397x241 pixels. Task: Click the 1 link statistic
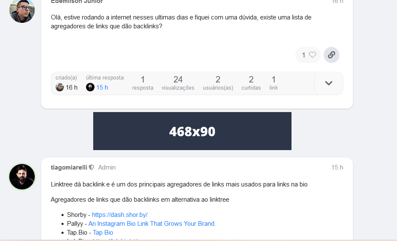[x=273, y=83]
